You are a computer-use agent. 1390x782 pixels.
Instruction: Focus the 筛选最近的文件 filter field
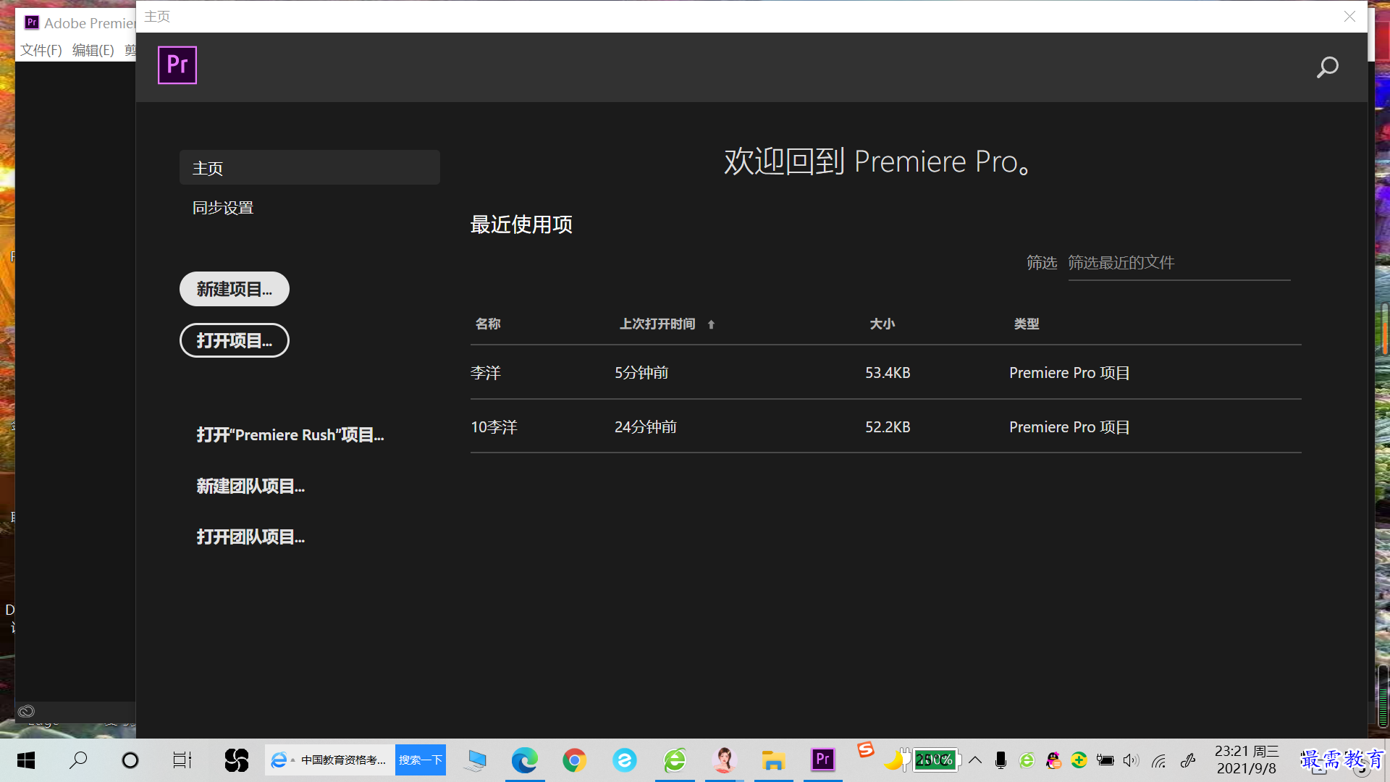click(1179, 263)
